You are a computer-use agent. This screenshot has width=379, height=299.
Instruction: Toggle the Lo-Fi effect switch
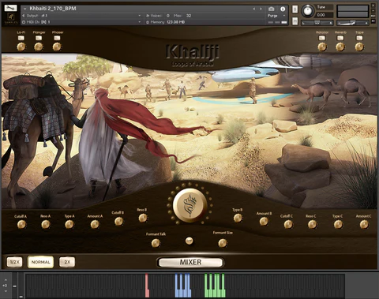(21, 38)
